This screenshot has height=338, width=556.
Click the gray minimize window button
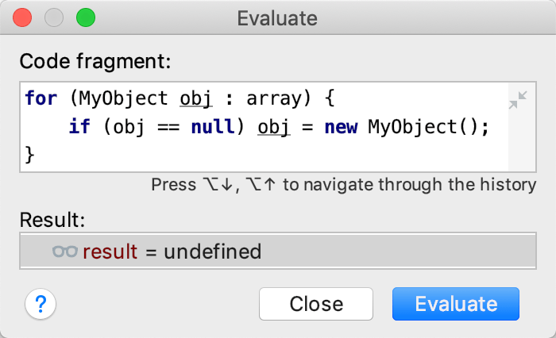54,17
